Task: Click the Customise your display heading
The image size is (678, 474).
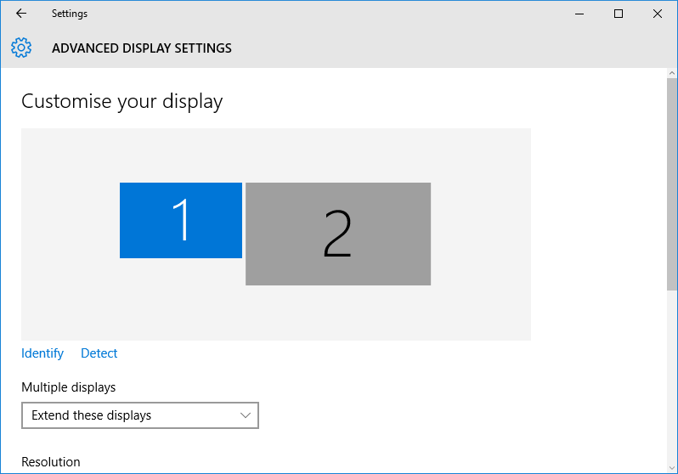Action: pos(121,101)
